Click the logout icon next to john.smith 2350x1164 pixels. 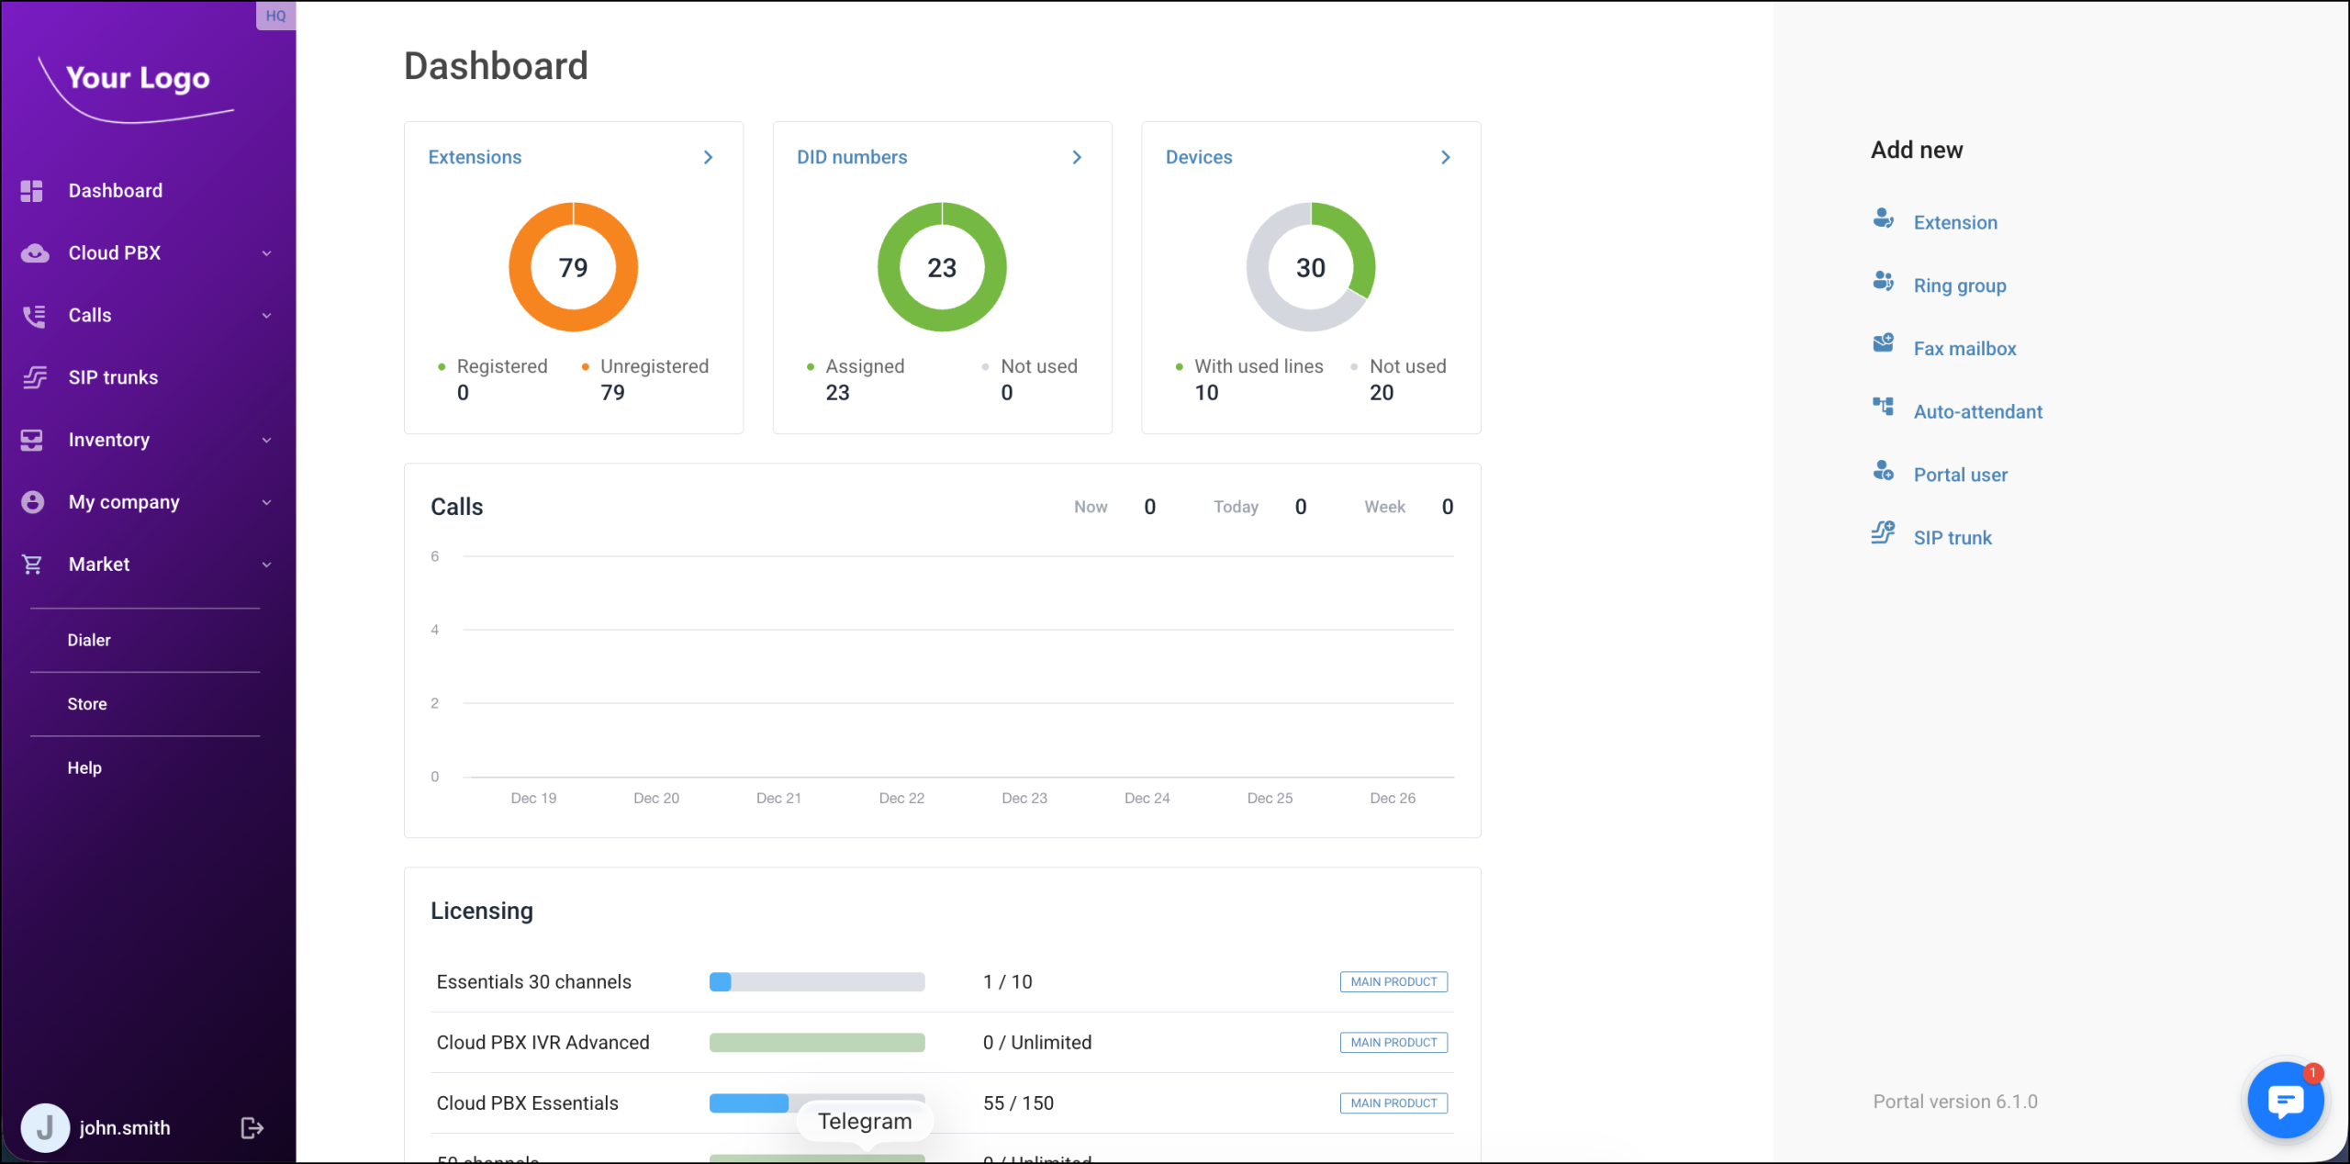pyautogui.click(x=252, y=1127)
